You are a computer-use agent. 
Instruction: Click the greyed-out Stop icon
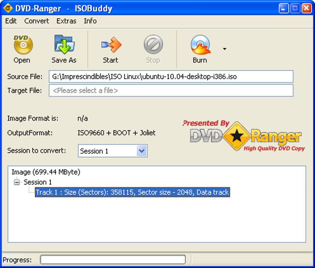153,44
